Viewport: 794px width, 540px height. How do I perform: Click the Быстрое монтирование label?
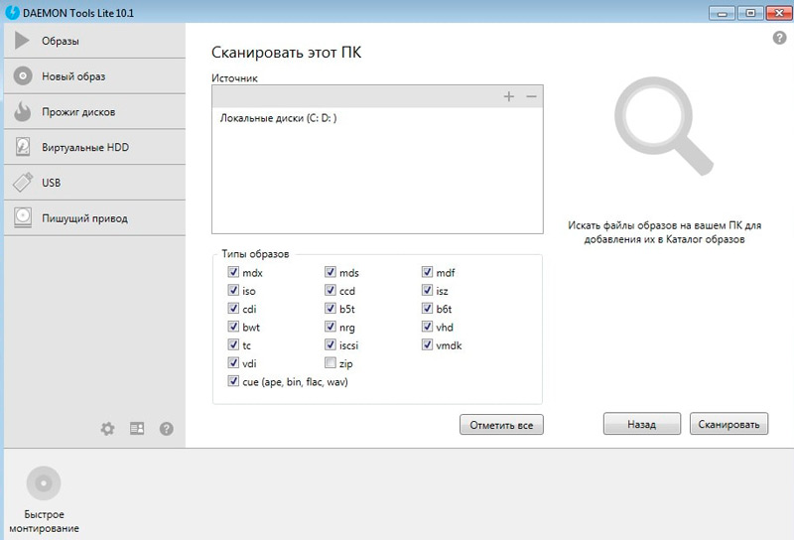(44, 521)
